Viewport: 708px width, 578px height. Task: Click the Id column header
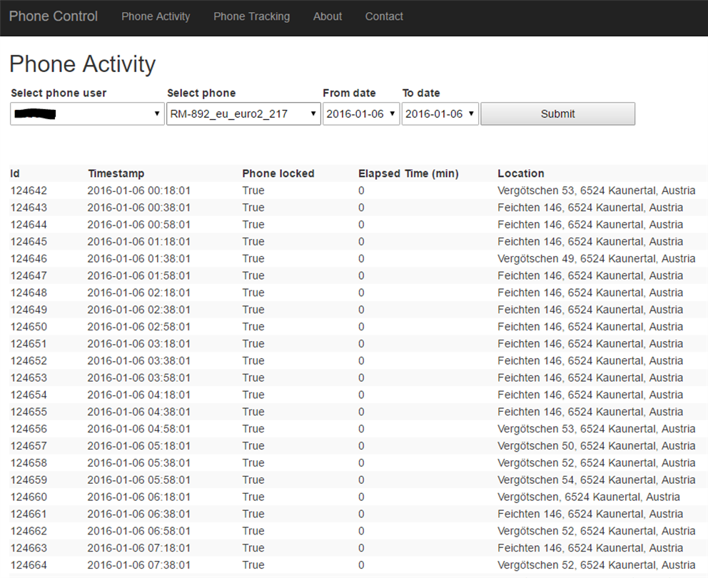(x=15, y=173)
